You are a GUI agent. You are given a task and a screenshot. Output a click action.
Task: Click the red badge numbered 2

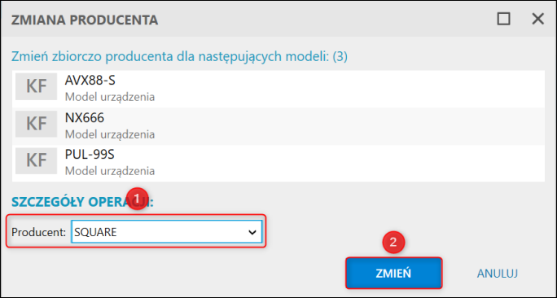[393, 243]
